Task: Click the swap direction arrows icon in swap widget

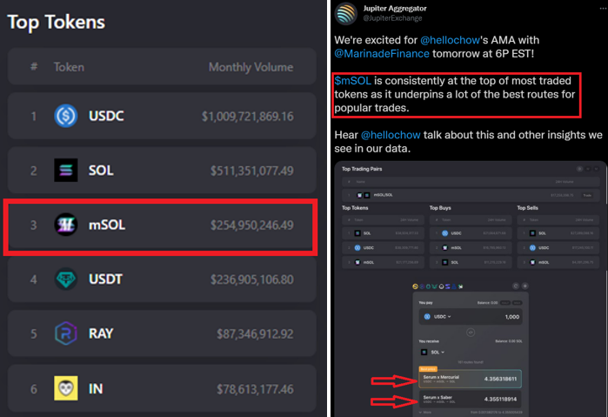Action: pos(471,333)
